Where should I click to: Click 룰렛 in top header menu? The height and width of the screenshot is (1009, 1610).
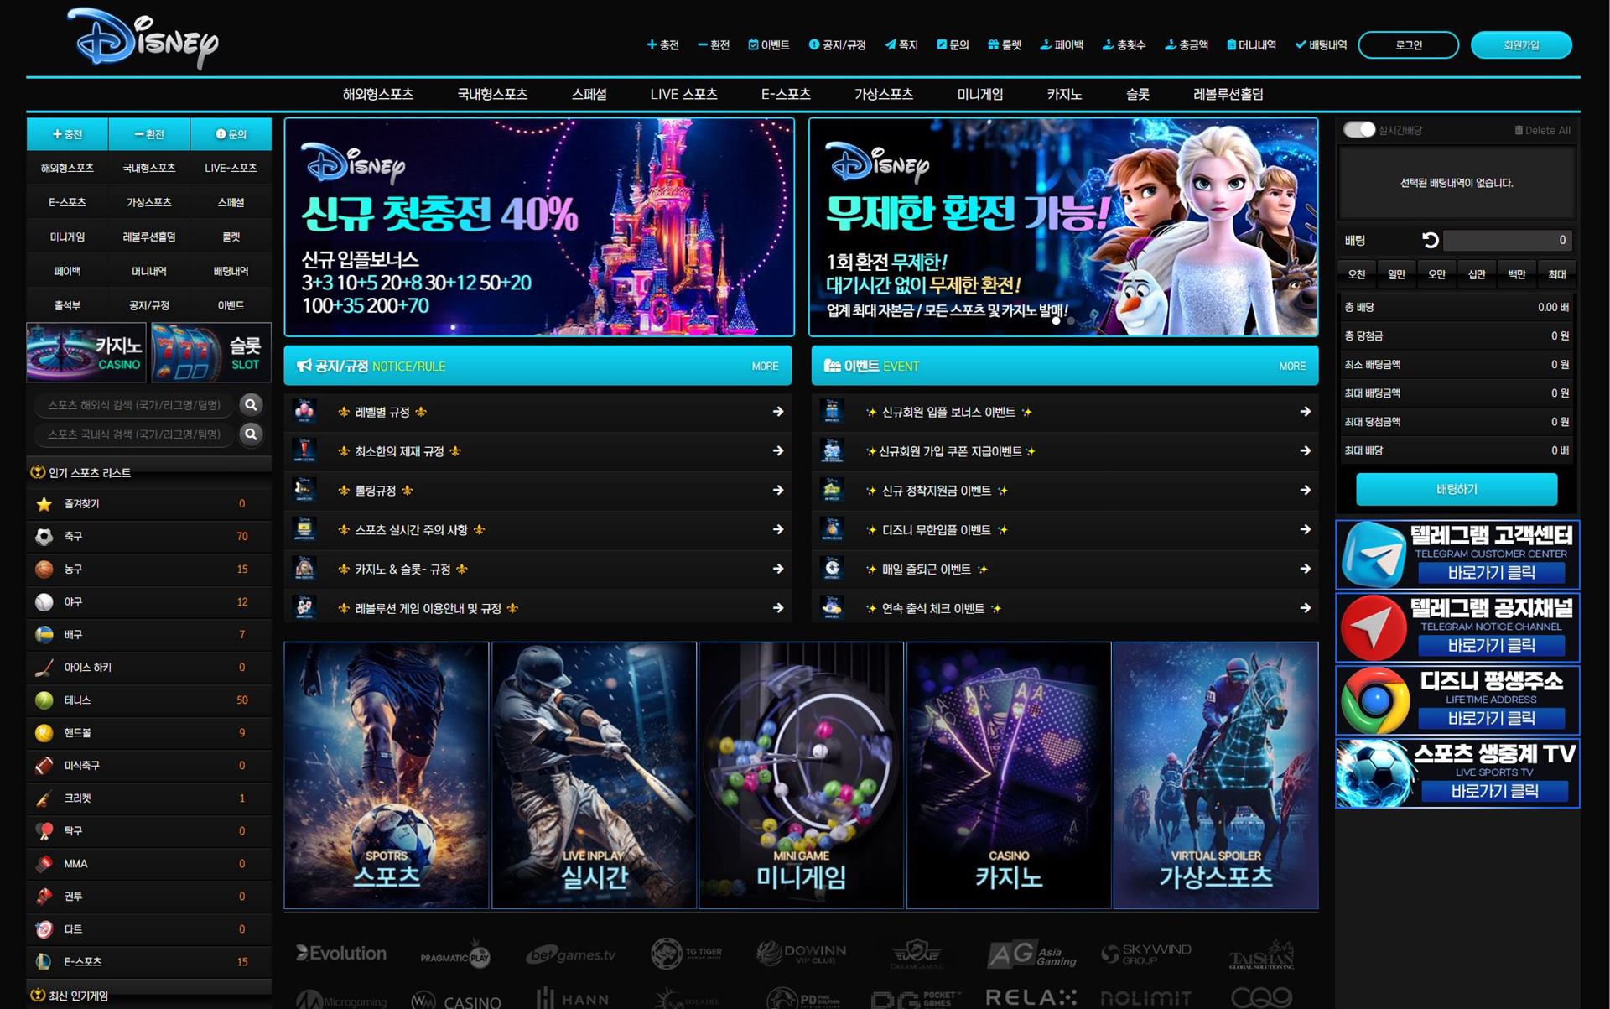point(1005,45)
